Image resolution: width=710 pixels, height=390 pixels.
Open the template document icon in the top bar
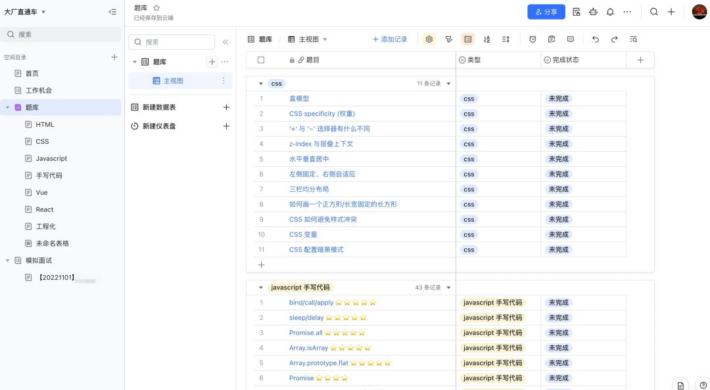(x=577, y=12)
